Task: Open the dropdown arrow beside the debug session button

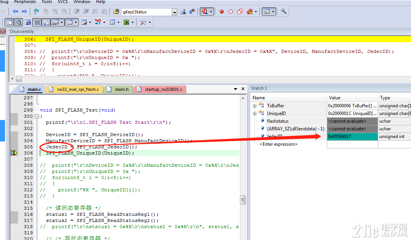Action: 211,12
